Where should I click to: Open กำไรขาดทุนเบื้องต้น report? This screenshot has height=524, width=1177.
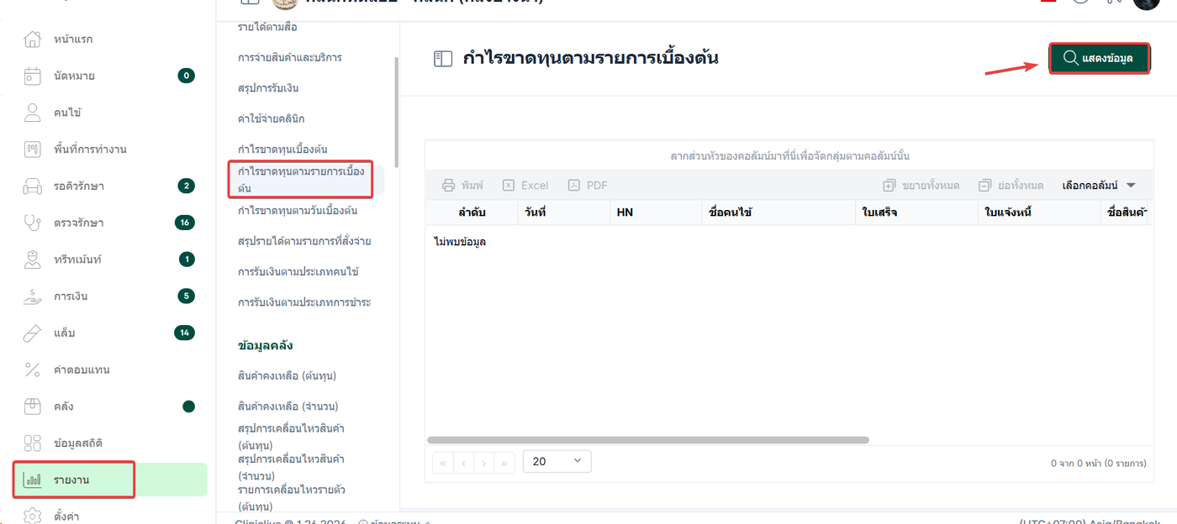282,149
